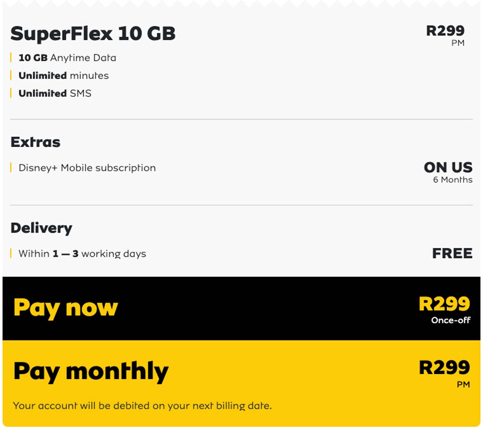The image size is (483, 430).
Task: Click the Delivery section heading
Action: [x=41, y=228]
